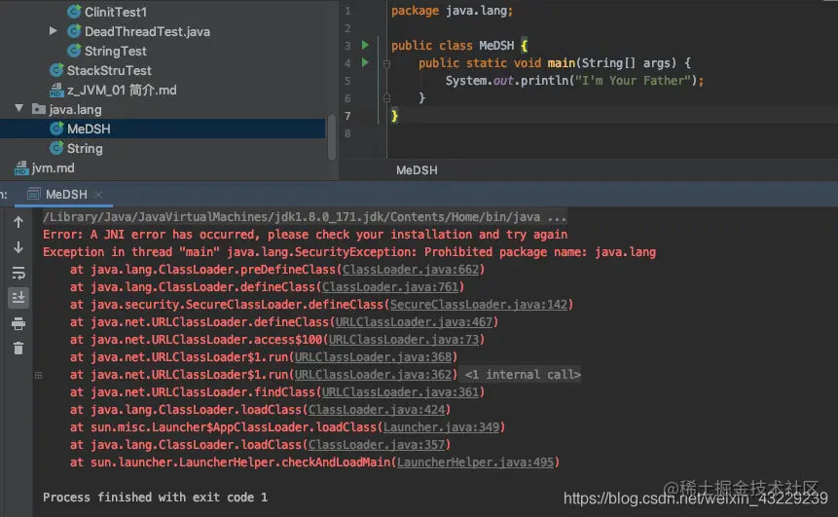The width and height of the screenshot is (838, 517).
Task: Collapse the main method fold marker
Action: pyautogui.click(x=386, y=63)
